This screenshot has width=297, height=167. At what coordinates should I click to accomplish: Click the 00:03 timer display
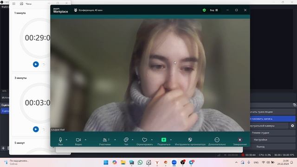pyautogui.click(x=38, y=103)
